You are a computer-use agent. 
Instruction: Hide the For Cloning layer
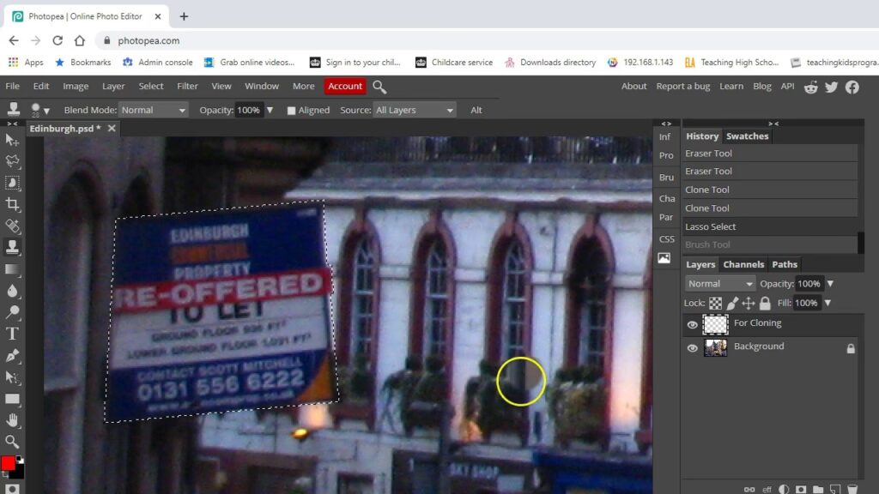click(693, 325)
